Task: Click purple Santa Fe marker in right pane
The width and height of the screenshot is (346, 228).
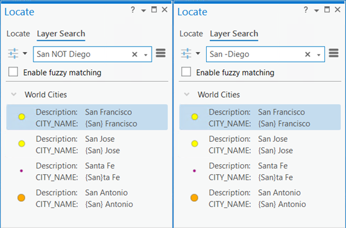Action: (194, 171)
